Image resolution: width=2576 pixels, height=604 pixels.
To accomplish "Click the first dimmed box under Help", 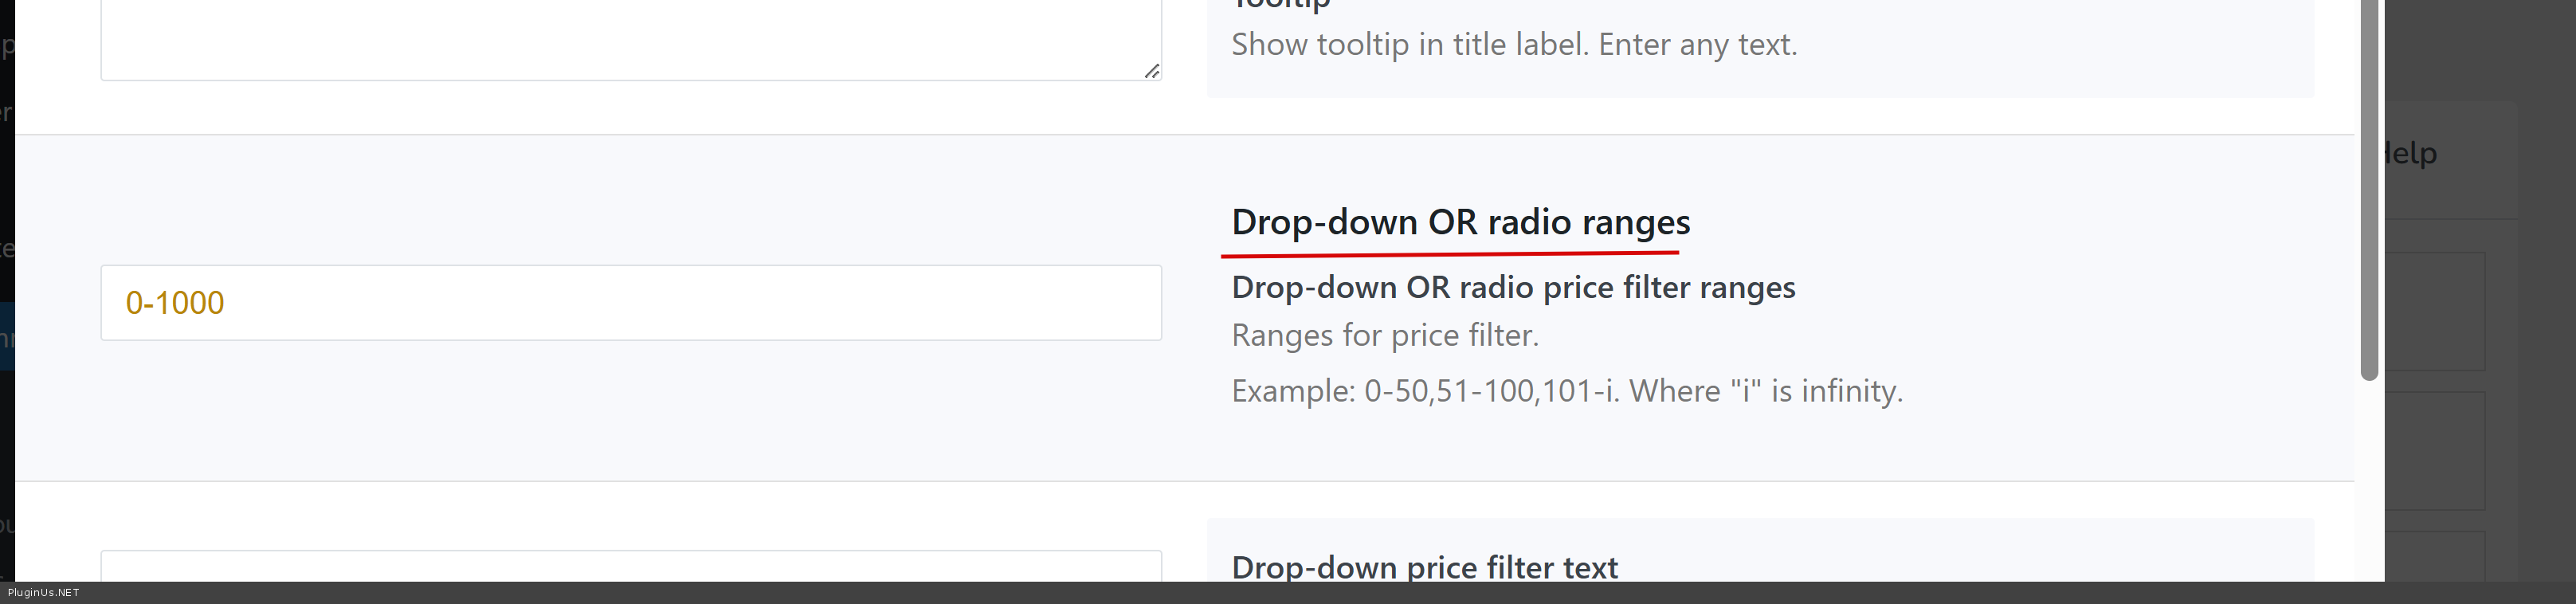I will pyautogui.click(x=2435, y=311).
